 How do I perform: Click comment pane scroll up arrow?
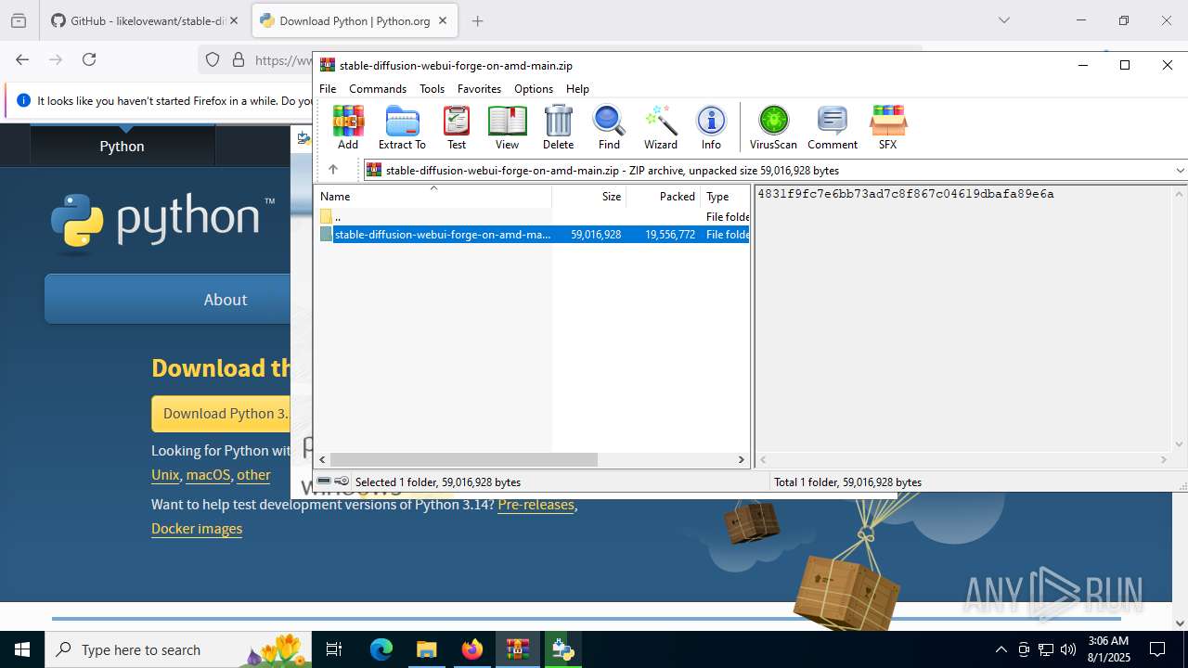point(1180,194)
